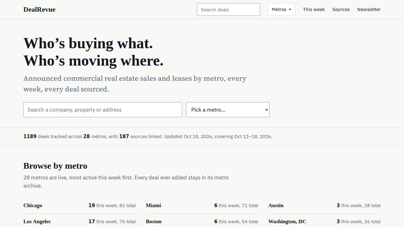This screenshot has height=227, width=404.
Task: Open the Los Angeles metro link
Action: (37, 222)
